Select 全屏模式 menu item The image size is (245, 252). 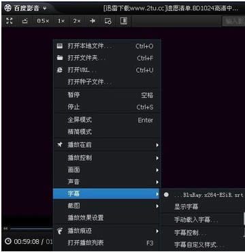(107, 120)
